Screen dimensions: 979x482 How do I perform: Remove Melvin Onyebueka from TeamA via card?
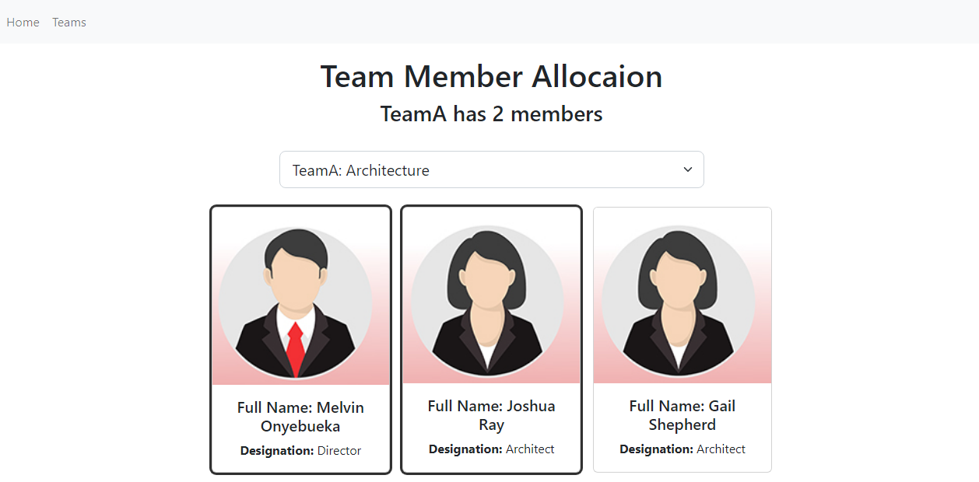pyautogui.click(x=300, y=339)
